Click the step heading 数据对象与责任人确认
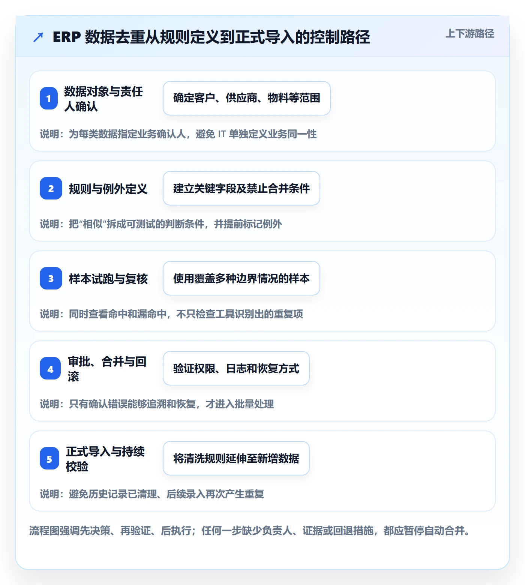This screenshot has width=525, height=585. 103,99
